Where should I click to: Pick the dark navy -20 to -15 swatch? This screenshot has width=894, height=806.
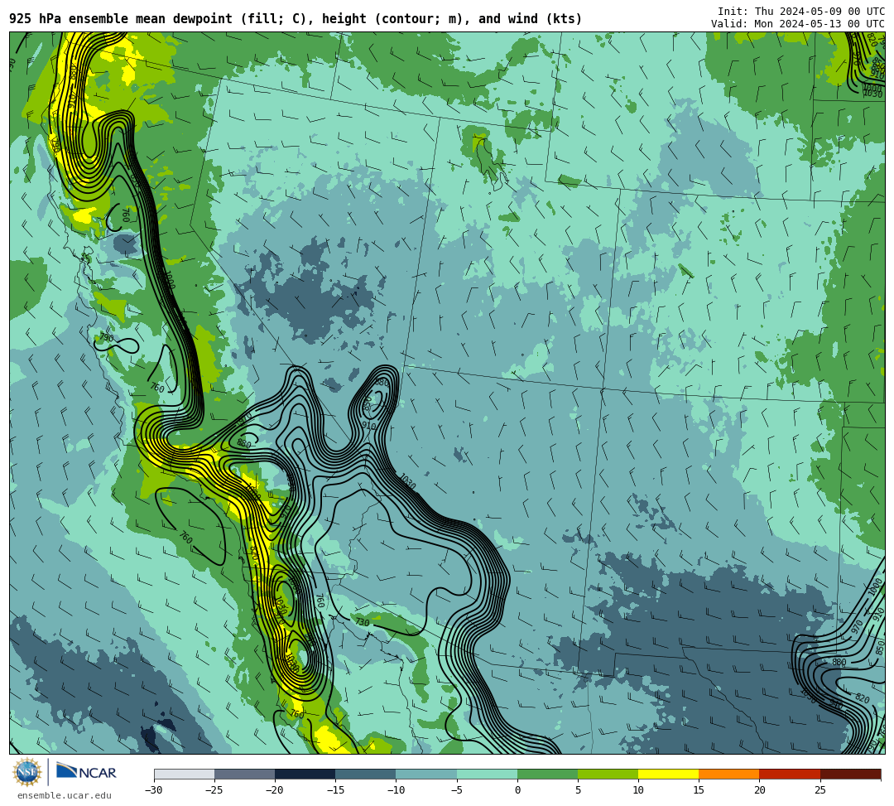pos(305,774)
